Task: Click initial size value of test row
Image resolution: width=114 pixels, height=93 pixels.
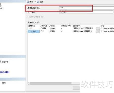Action: [x=61, y=28]
